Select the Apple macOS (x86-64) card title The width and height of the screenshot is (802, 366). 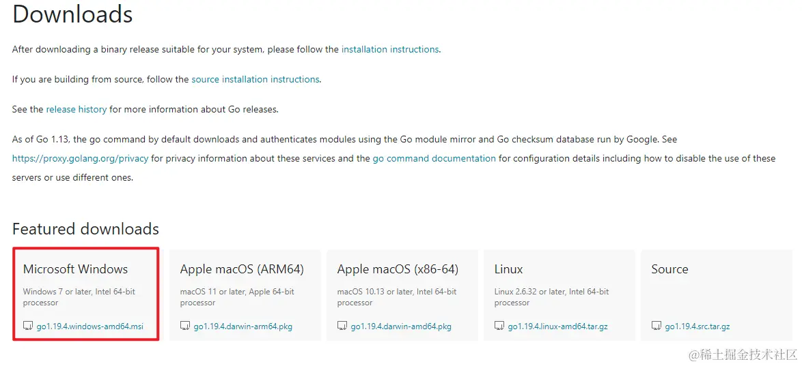(398, 269)
